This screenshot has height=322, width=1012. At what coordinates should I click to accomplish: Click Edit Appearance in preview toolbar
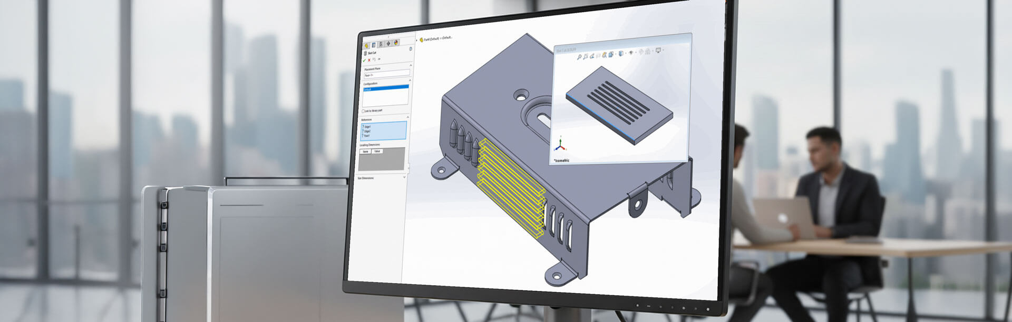click(x=641, y=52)
